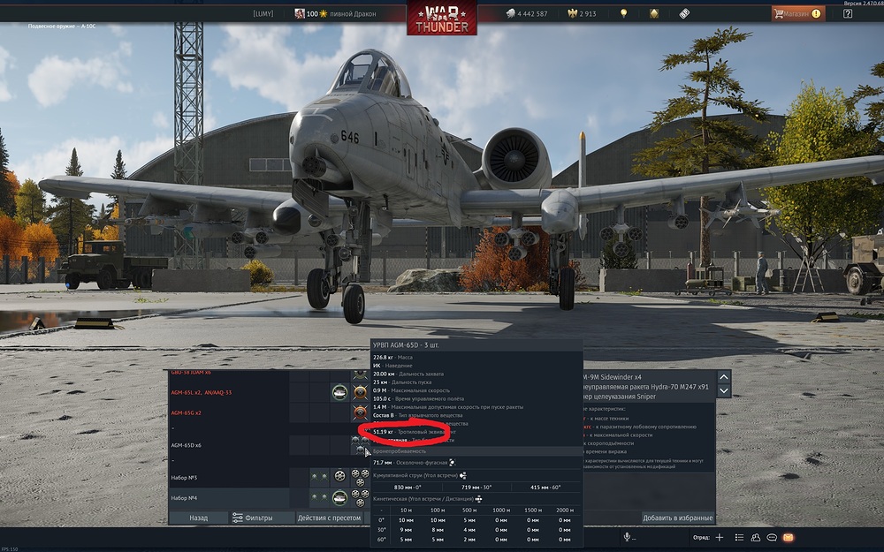Select the Набор №4 preset row
884x552 pixels.
(270, 498)
